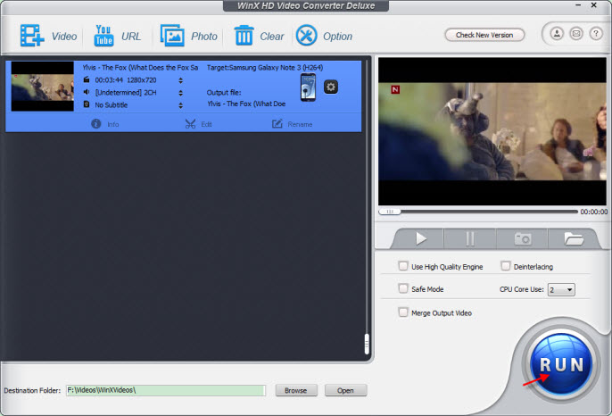Viewport: 612px width, 416px height.
Task: Click the 00:00:00 preview time
Action: pyautogui.click(x=593, y=212)
